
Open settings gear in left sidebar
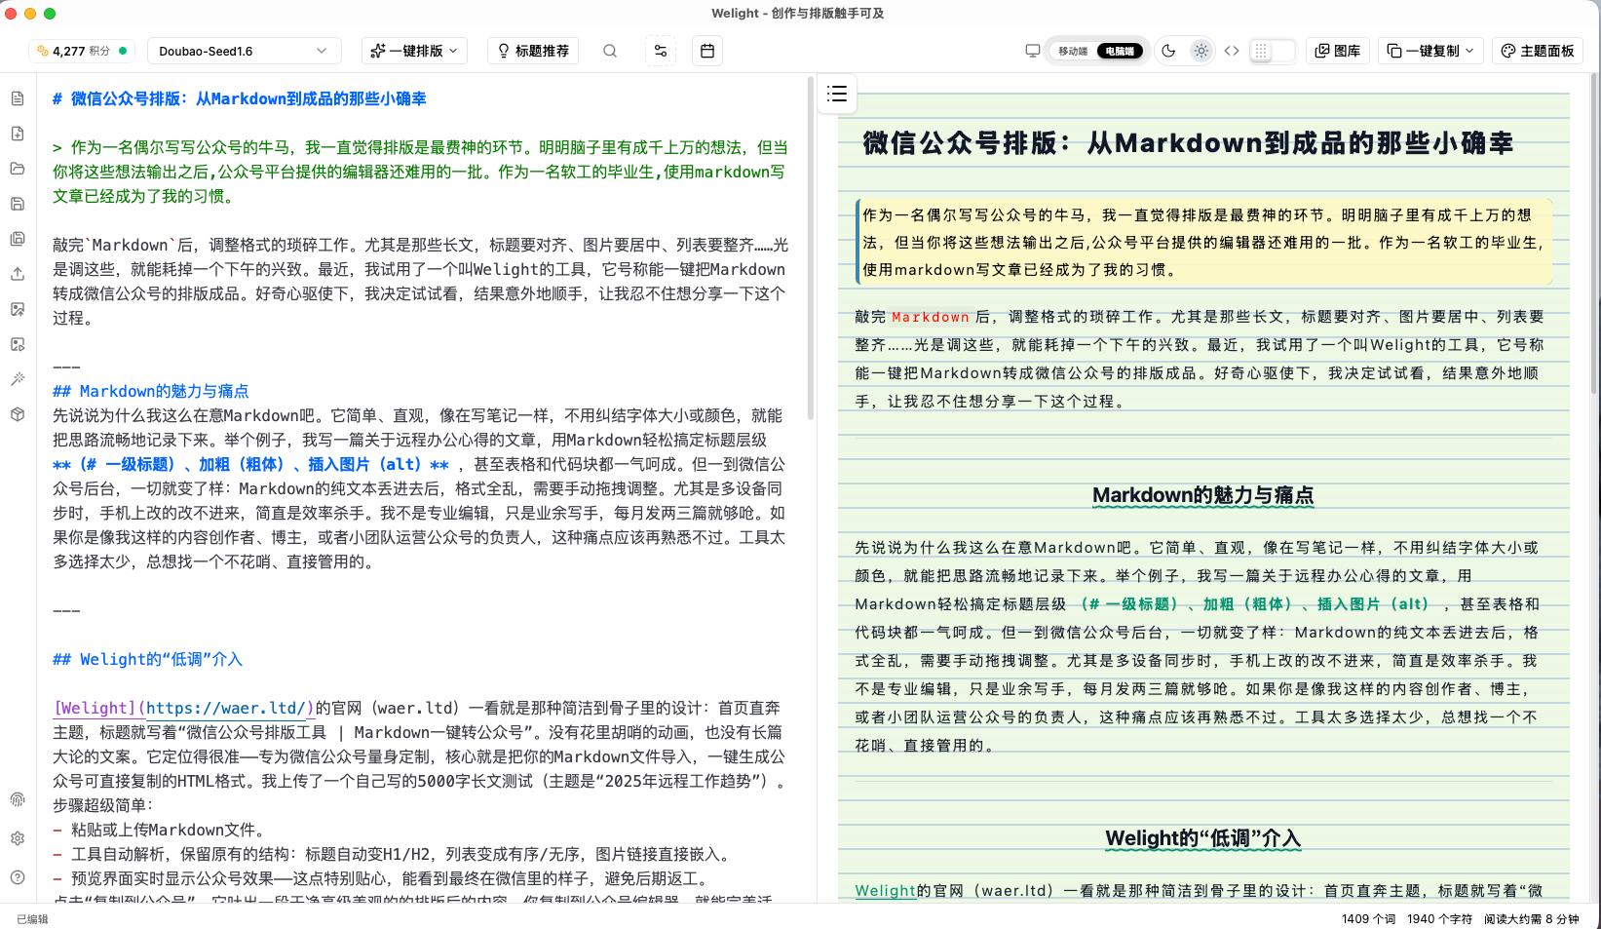[x=18, y=838]
